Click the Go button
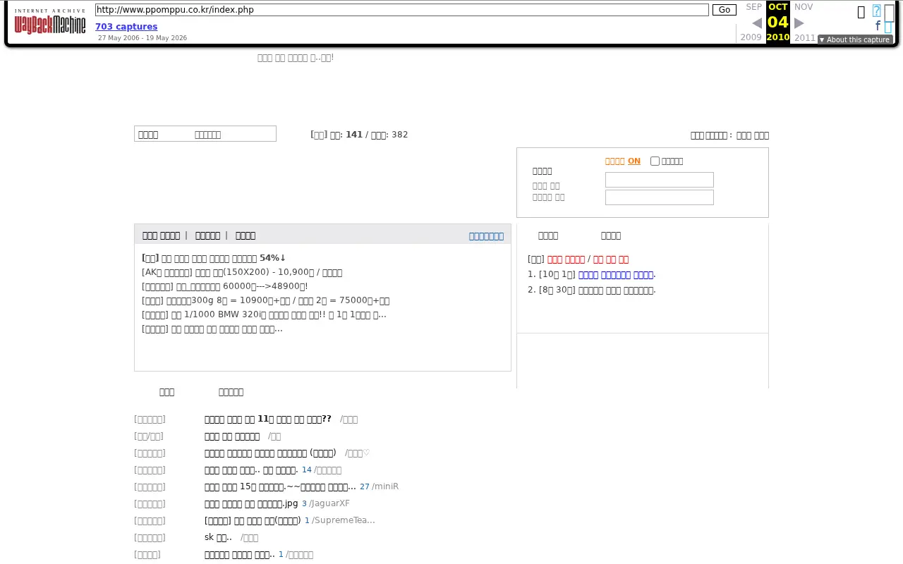Screen dimensions: 903x564 coord(725,10)
